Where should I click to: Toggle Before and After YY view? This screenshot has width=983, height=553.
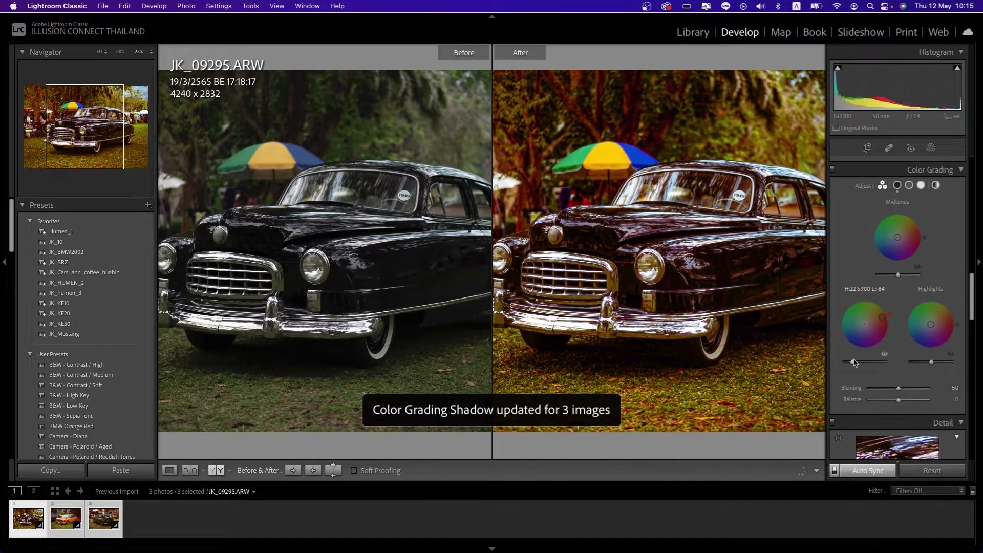(216, 470)
